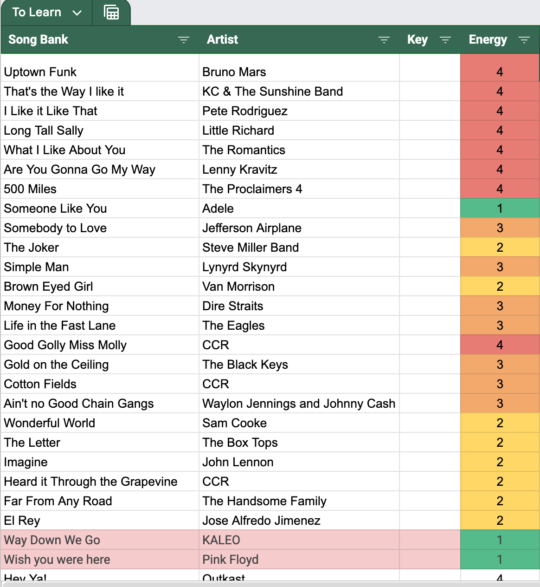Select the Way Down We Go cell
The image size is (540, 587).
click(100, 540)
